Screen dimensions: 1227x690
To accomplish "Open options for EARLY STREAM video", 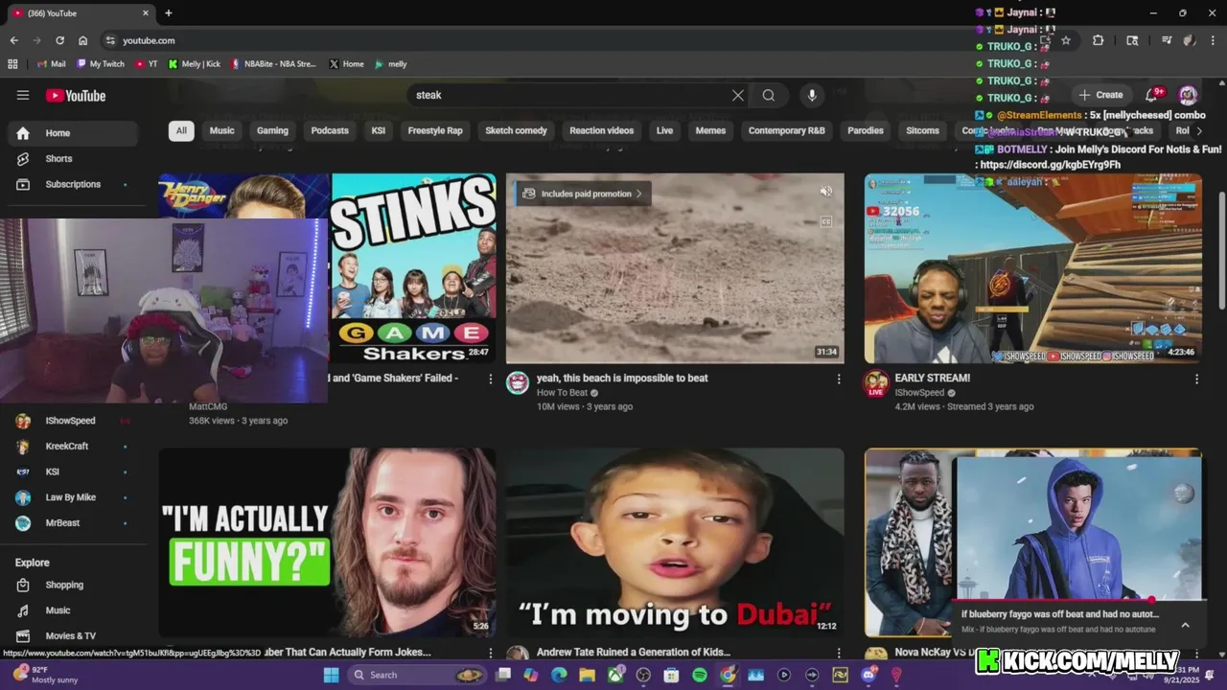I will coord(1196,379).
